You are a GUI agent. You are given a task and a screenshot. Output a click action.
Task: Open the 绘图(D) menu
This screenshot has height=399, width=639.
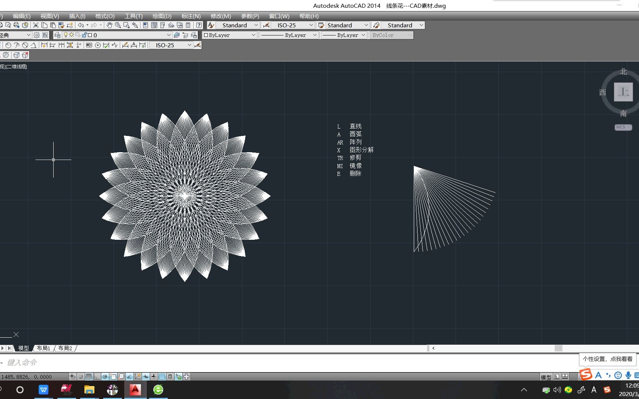coord(162,16)
